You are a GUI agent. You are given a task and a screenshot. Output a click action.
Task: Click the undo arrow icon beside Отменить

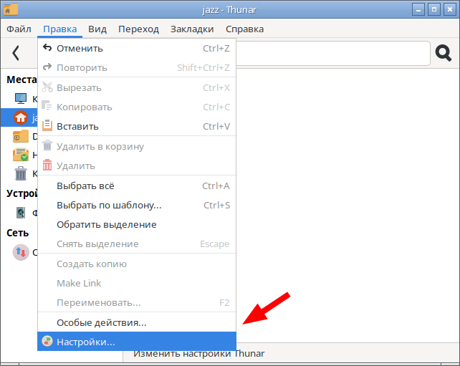coord(47,48)
